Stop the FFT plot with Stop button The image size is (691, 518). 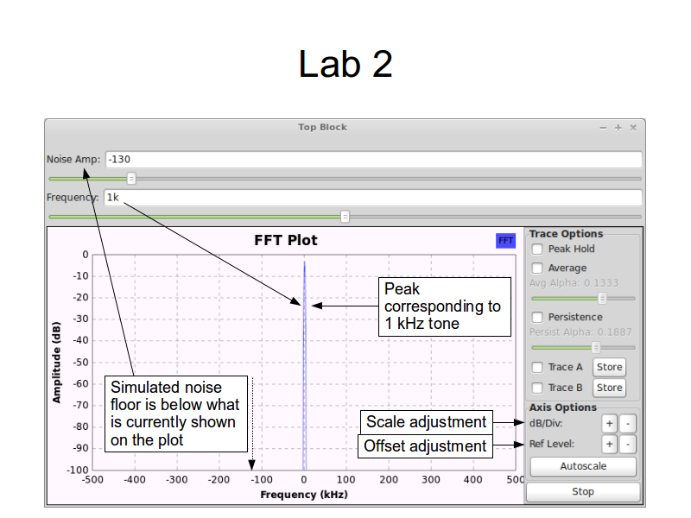click(583, 491)
